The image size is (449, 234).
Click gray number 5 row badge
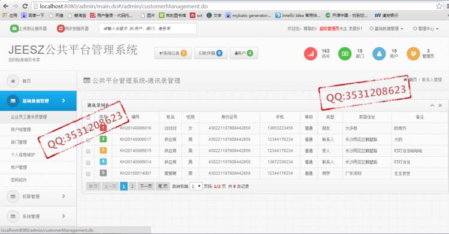point(103,173)
